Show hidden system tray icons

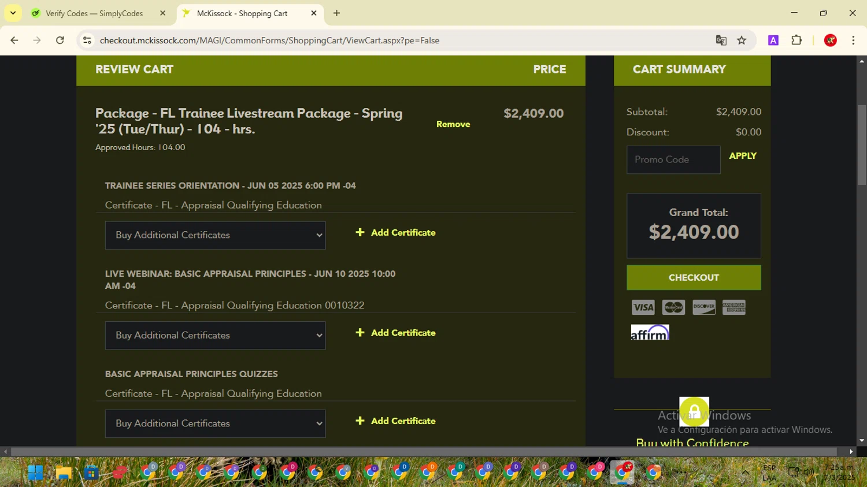tap(746, 473)
